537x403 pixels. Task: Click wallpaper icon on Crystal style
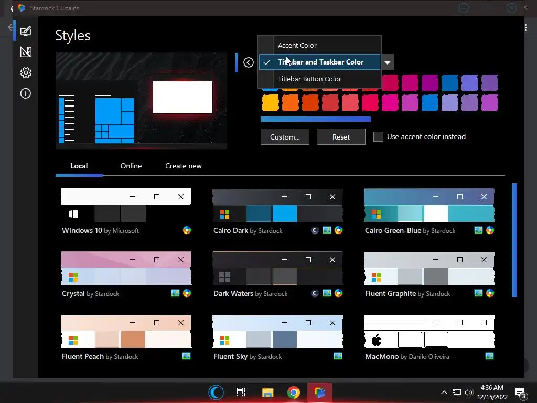click(x=175, y=293)
